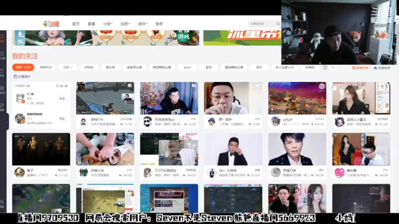The width and height of the screenshot is (399, 224).
Task: Open the 游戏 dropdown in navigation
Action: click(143, 24)
